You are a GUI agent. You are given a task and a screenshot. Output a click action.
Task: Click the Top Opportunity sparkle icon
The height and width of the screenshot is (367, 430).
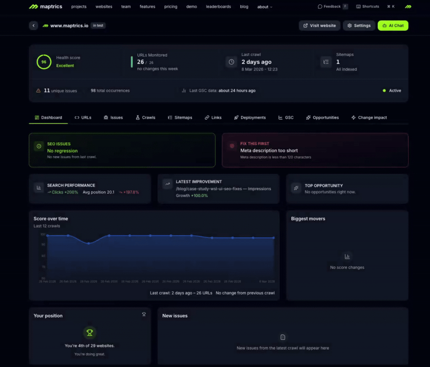click(x=296, y=188)
